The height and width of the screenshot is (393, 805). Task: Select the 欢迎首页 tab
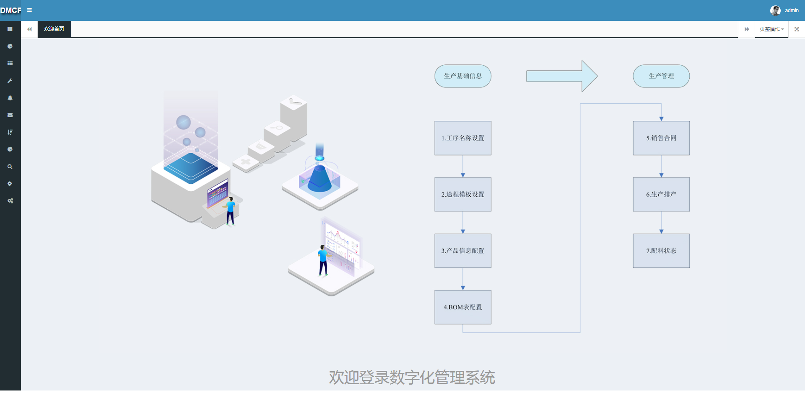coord(54,29)
